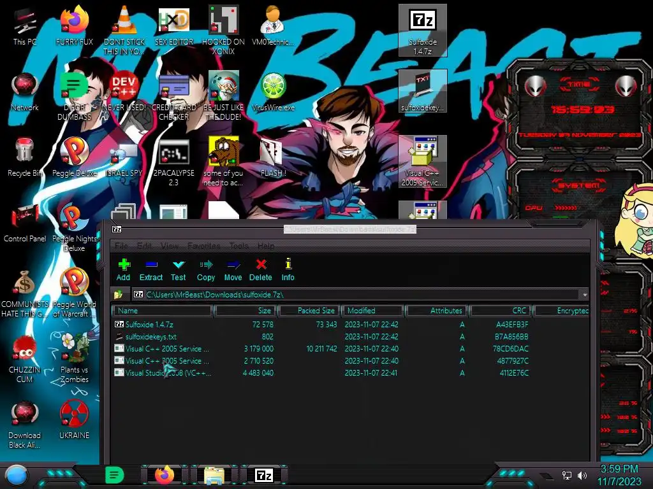The image size is (653, 489).
Task: Open 7-Zip Help menu
Action: (266, 246)
